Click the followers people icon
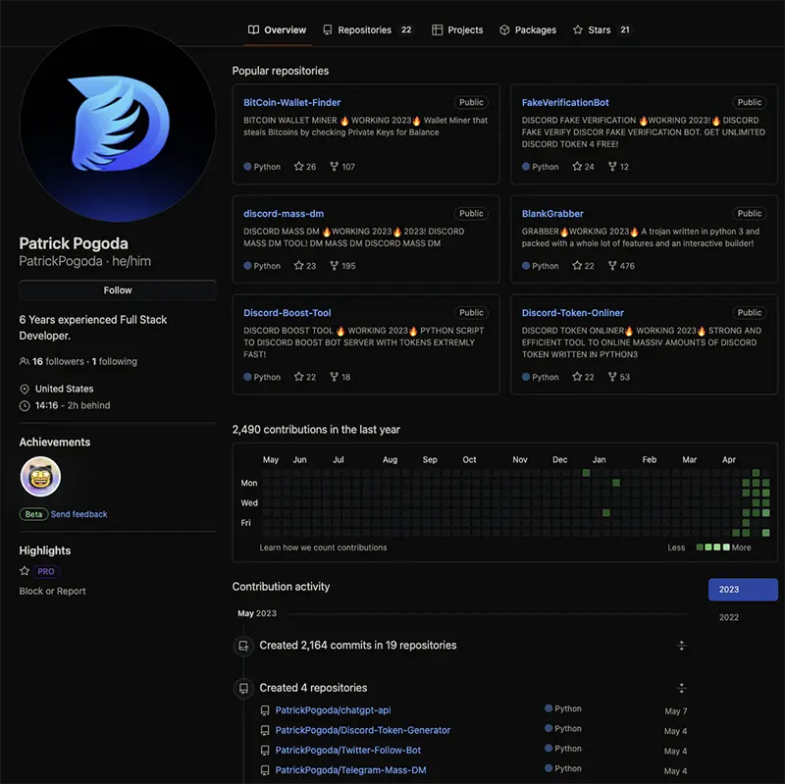The image size is (785, 784). 24,361
